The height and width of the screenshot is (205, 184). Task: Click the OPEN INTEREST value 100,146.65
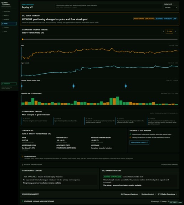tap(60, 140)
